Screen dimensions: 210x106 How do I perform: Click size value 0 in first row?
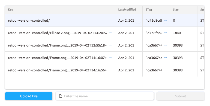pos(174,21)
